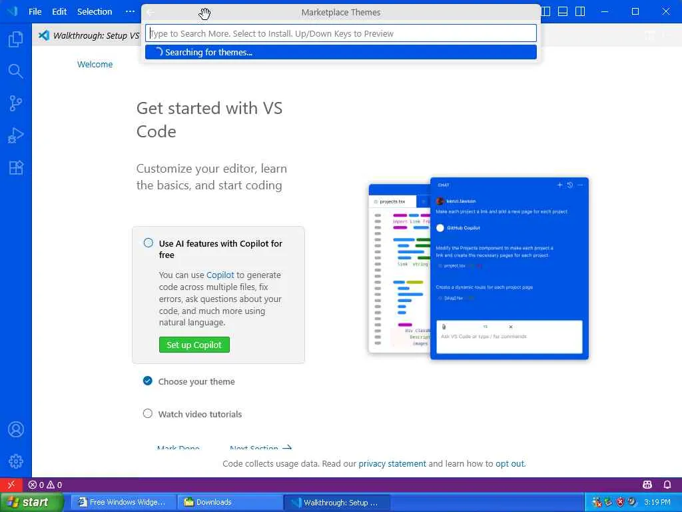Toggle the Choose your theme checkmark

[148, 381]
